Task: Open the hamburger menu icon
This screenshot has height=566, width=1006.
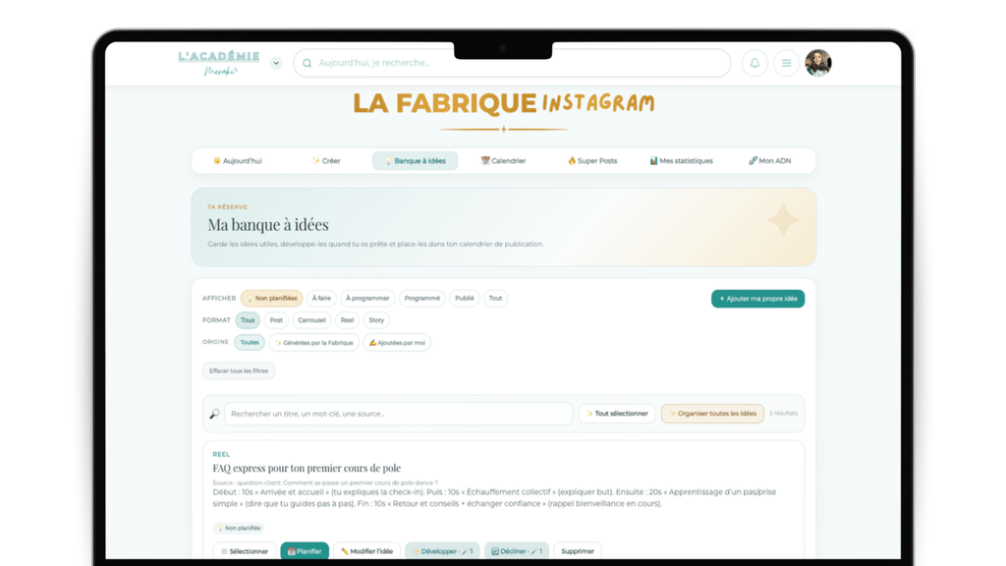Action: (x=786, y=63)
